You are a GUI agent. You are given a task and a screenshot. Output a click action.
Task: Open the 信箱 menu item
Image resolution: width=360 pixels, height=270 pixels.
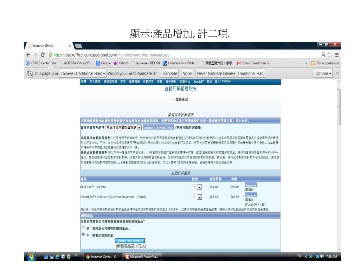coord(160,82)
